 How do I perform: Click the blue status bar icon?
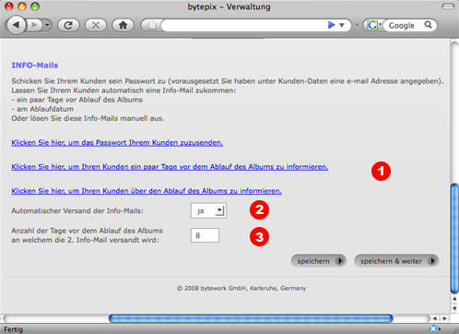tap(433, 328)
